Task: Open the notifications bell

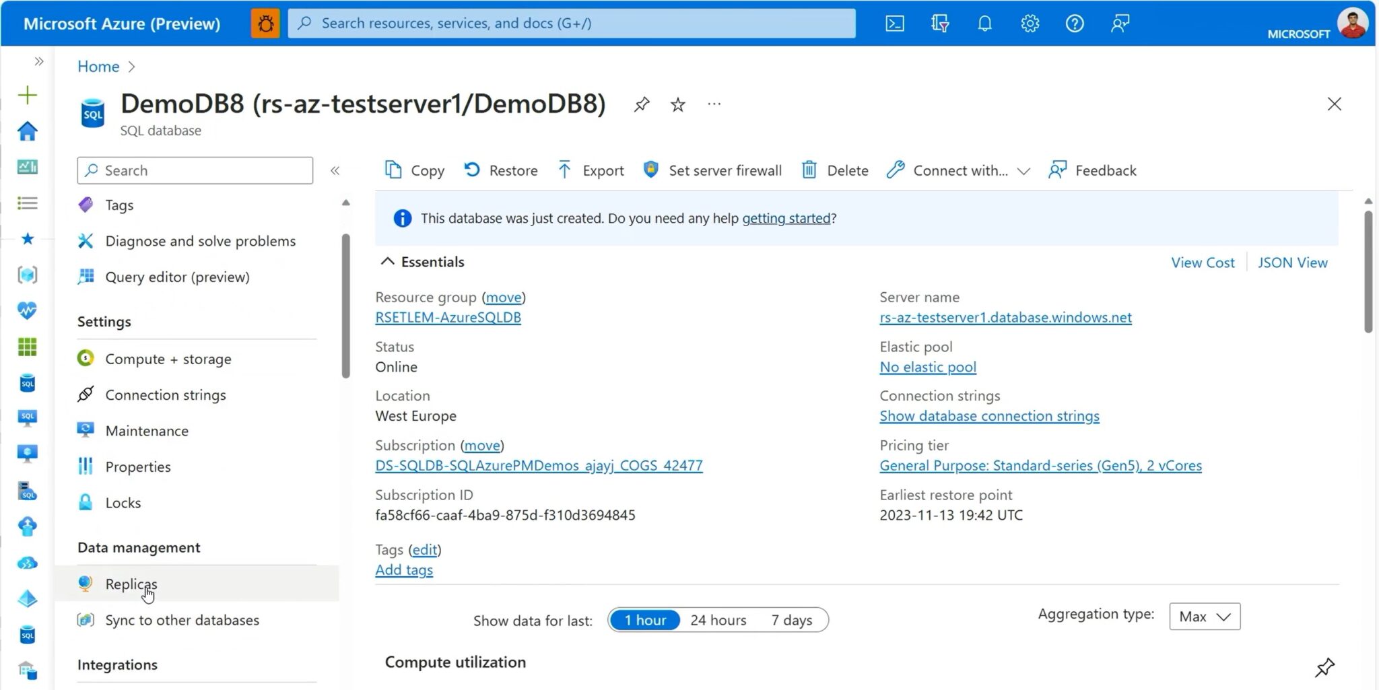Action: [x=984, y=23]
